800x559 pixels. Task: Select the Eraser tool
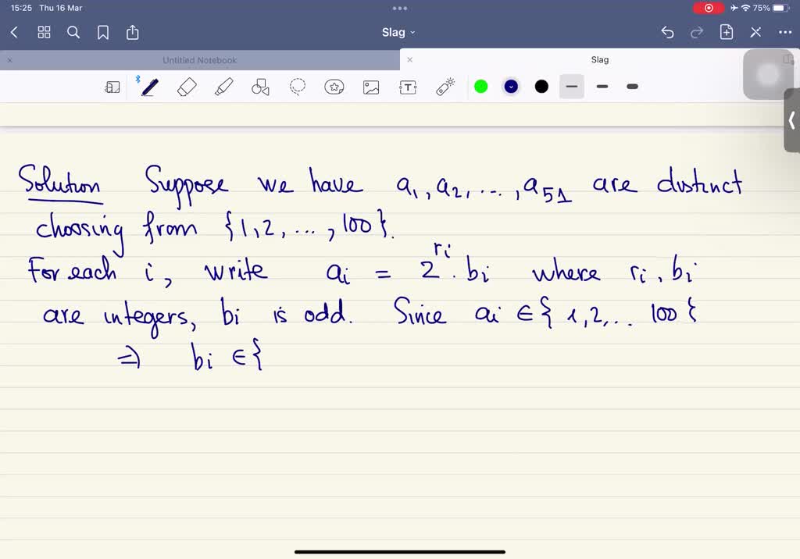tap(187, 87)
